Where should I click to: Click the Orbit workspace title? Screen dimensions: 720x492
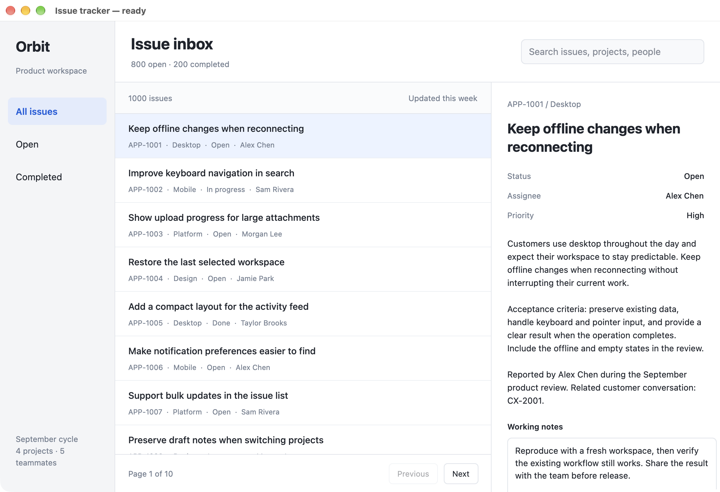[x=33, y=46]
